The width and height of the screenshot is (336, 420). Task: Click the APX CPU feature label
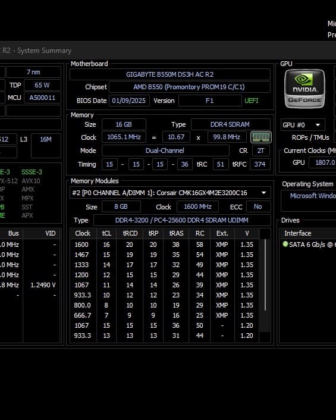27,215
